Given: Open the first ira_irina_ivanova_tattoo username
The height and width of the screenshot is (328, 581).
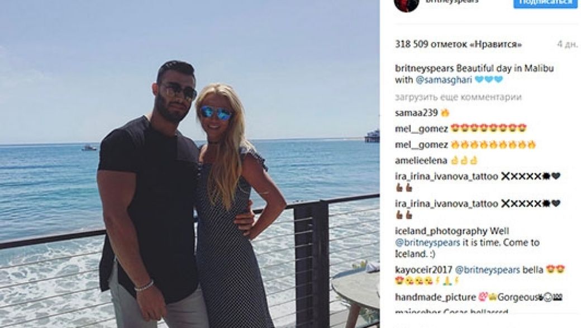Looking at the screenshot, I should 446,177.
